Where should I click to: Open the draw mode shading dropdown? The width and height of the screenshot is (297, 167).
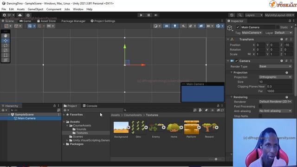157,26
